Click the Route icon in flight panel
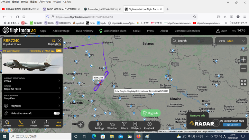This screenshot has height=140, width=249. click(x=20, y=123)
